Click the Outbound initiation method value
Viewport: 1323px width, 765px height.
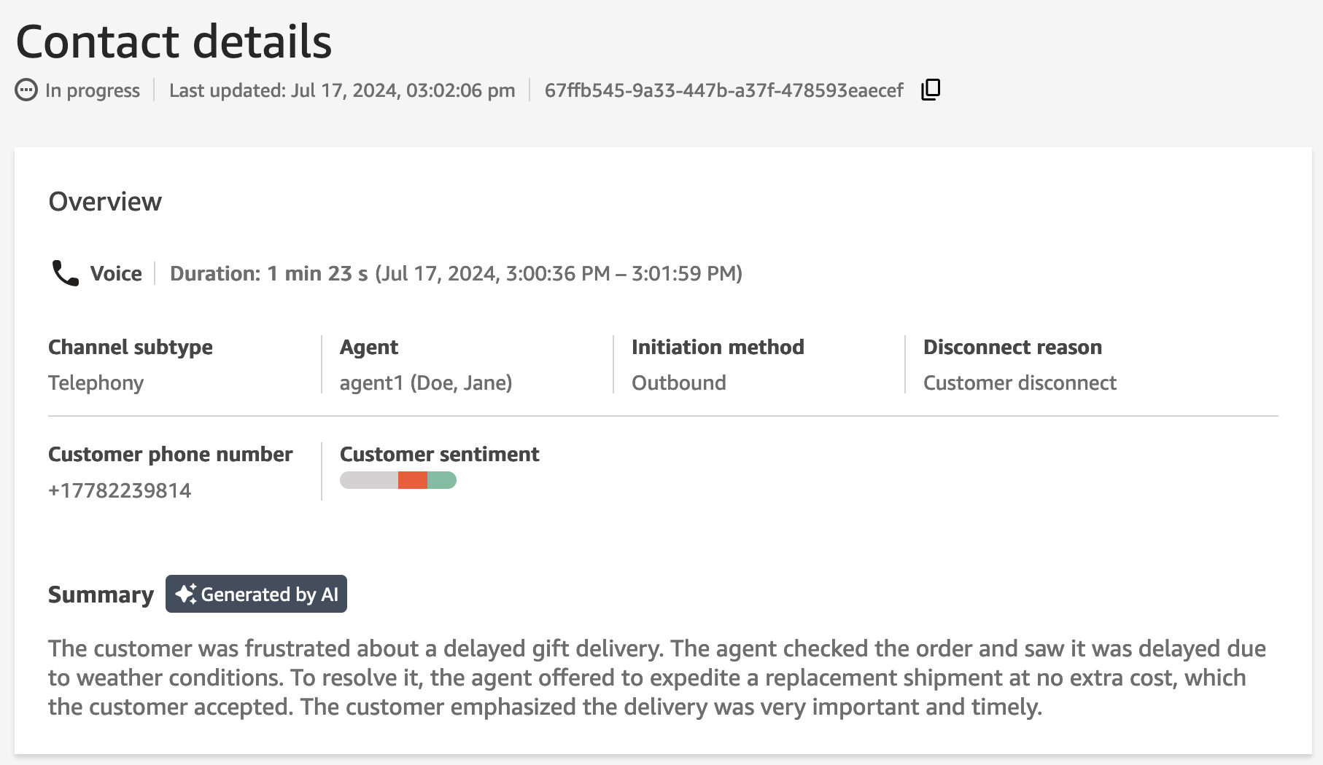[x=679, y=382]
